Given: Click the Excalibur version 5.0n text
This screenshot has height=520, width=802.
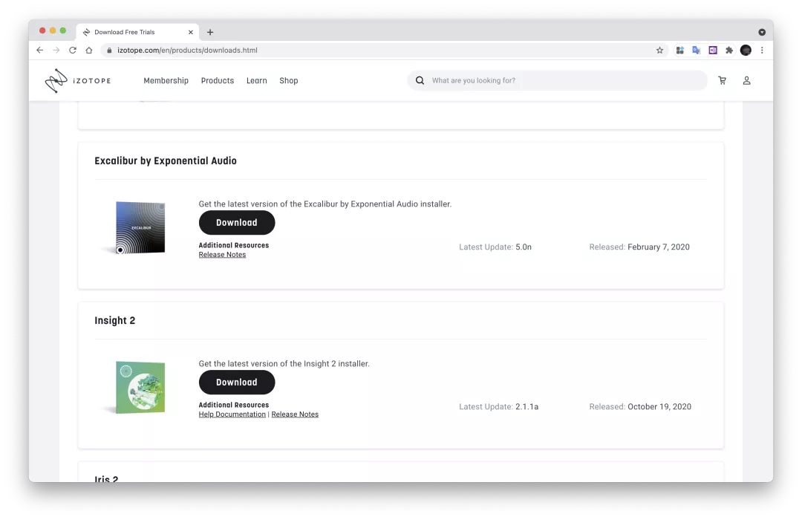Looking at the screenshot, I should click(x=524, y=247).
